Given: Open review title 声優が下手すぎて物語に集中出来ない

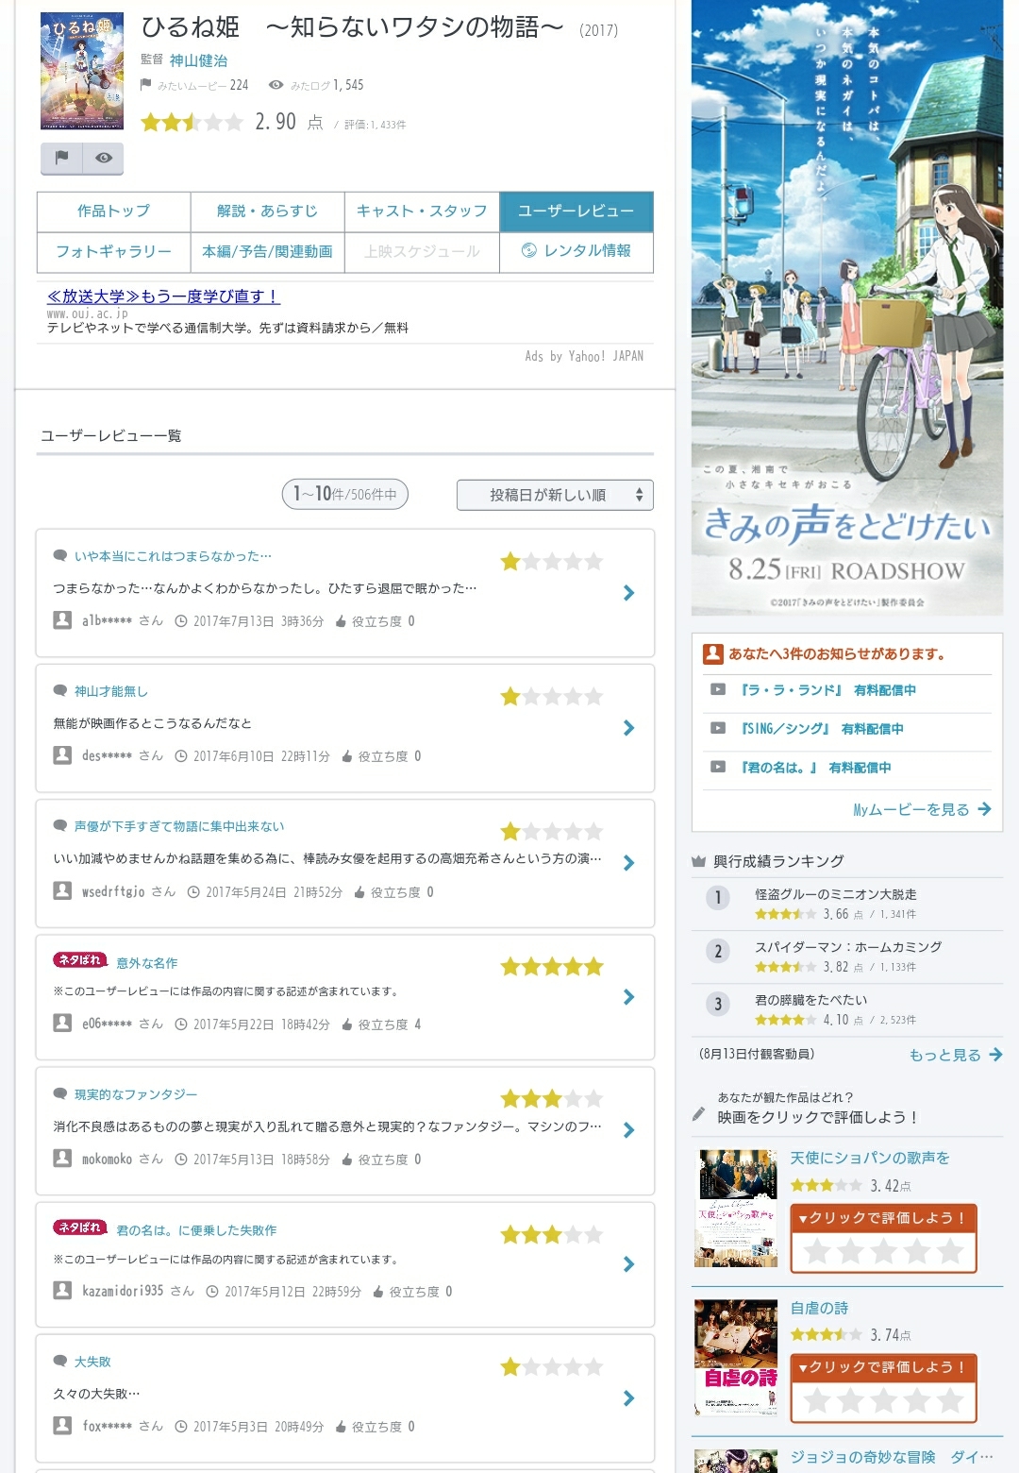Looking at the screenshot, I should [x=179, y=826].
